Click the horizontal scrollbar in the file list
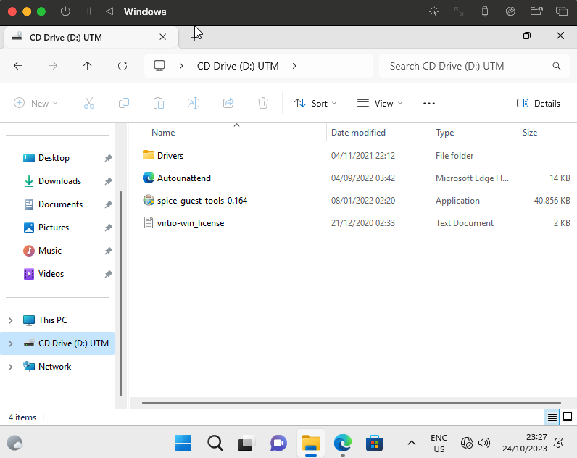The height and width of the screenshot is (458, 577). (351, 403)
